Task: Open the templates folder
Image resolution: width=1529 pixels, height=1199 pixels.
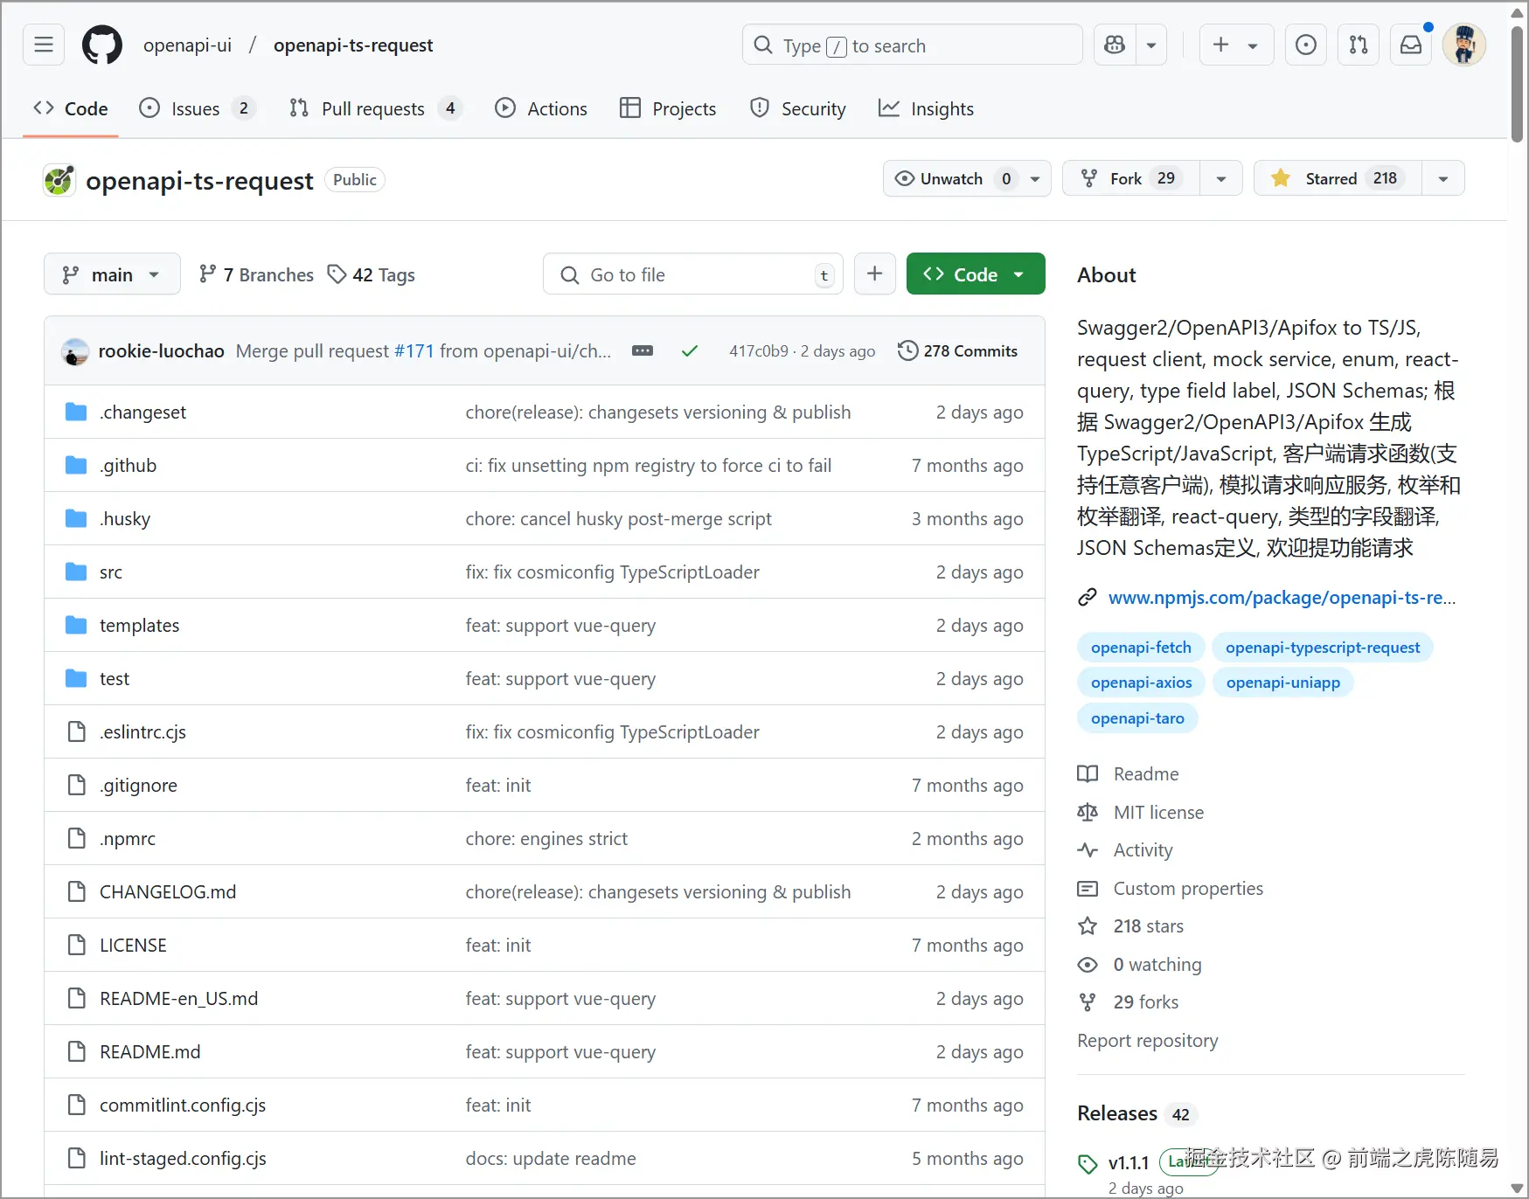Action: tap(140, 625)
